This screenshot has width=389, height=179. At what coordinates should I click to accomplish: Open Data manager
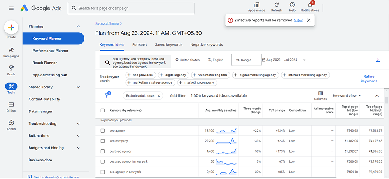40,111
